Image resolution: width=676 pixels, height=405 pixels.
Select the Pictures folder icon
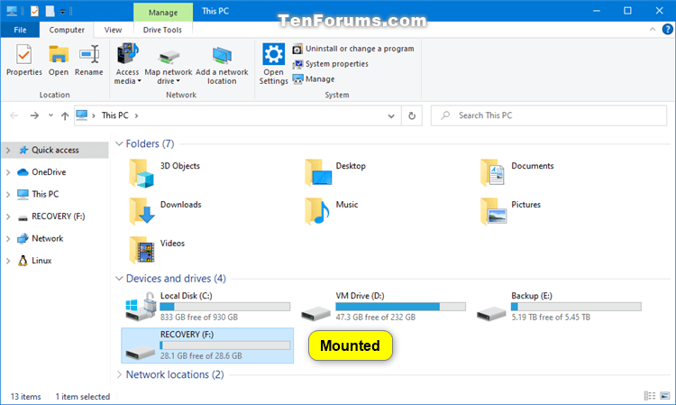pos(494,211)
